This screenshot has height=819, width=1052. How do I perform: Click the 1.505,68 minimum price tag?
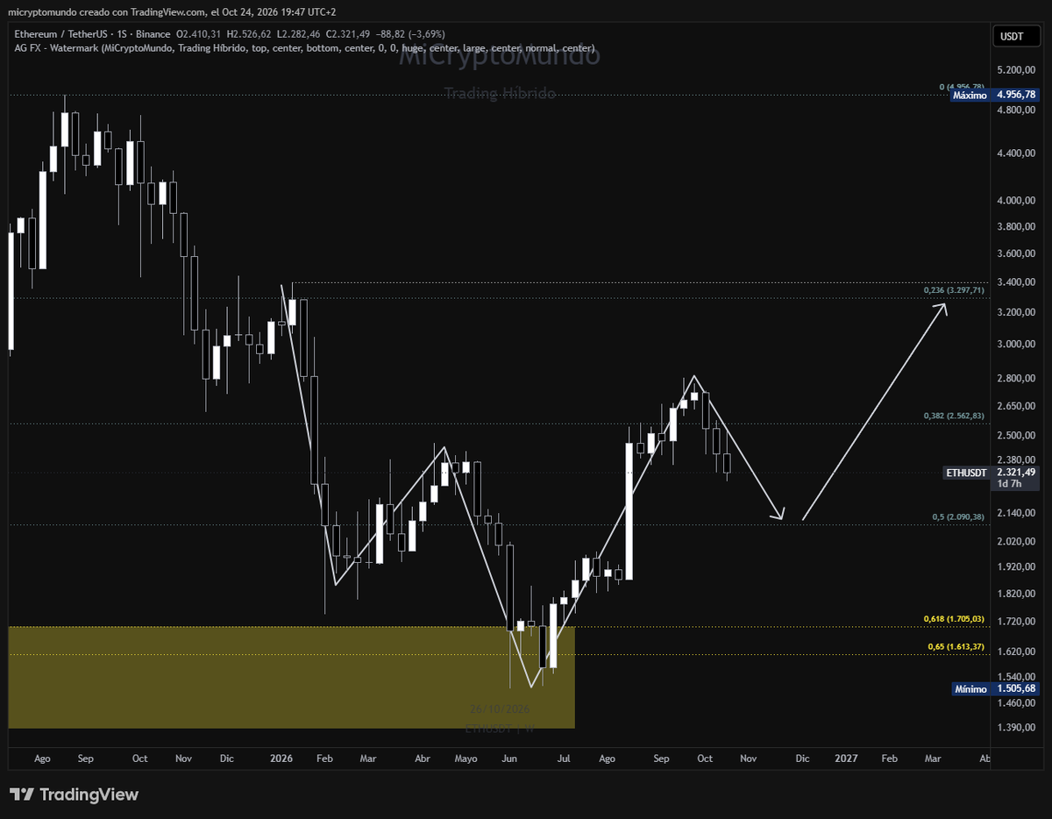tap(1017, 688)
